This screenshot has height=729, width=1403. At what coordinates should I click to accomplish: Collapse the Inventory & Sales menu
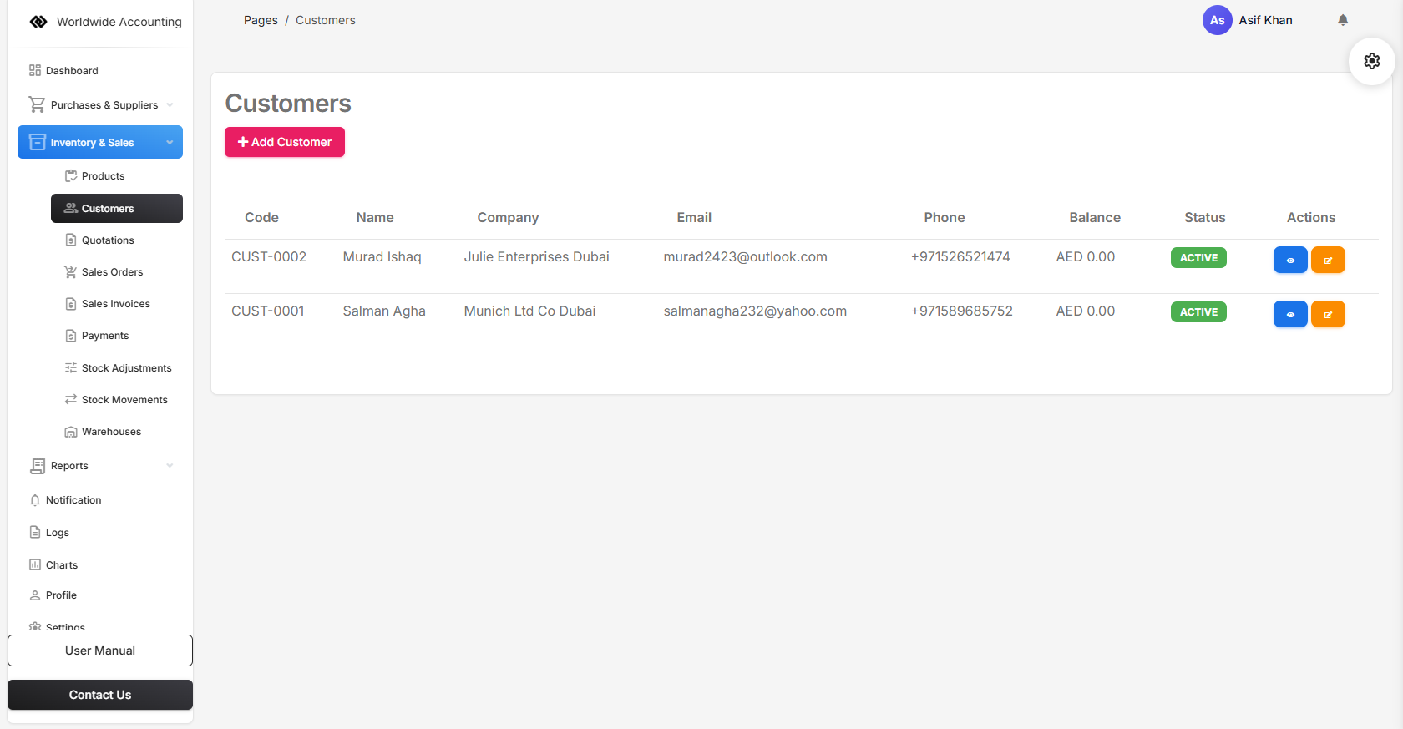pos(100,143)
